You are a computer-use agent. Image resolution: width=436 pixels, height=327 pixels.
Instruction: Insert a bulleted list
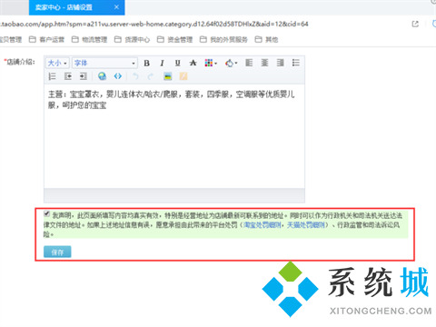point(296,63)
